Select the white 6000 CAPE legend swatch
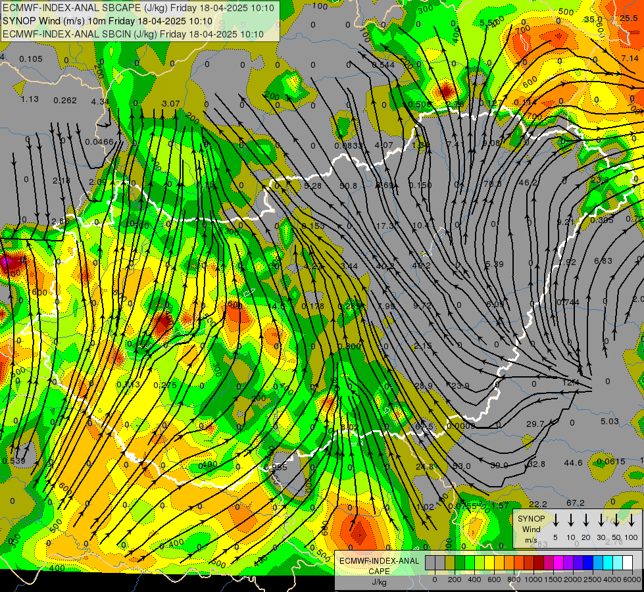 point(628,563)
